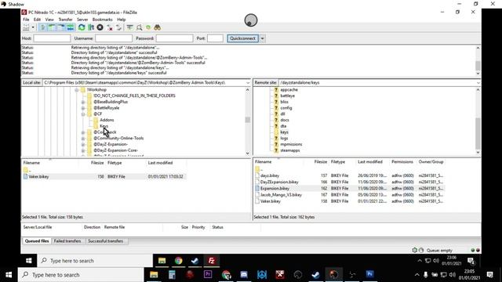Image resolution: width=502 pixels, height=282 pixels.
Task: Toggle the transfer queue display
Action: [70, 27]
